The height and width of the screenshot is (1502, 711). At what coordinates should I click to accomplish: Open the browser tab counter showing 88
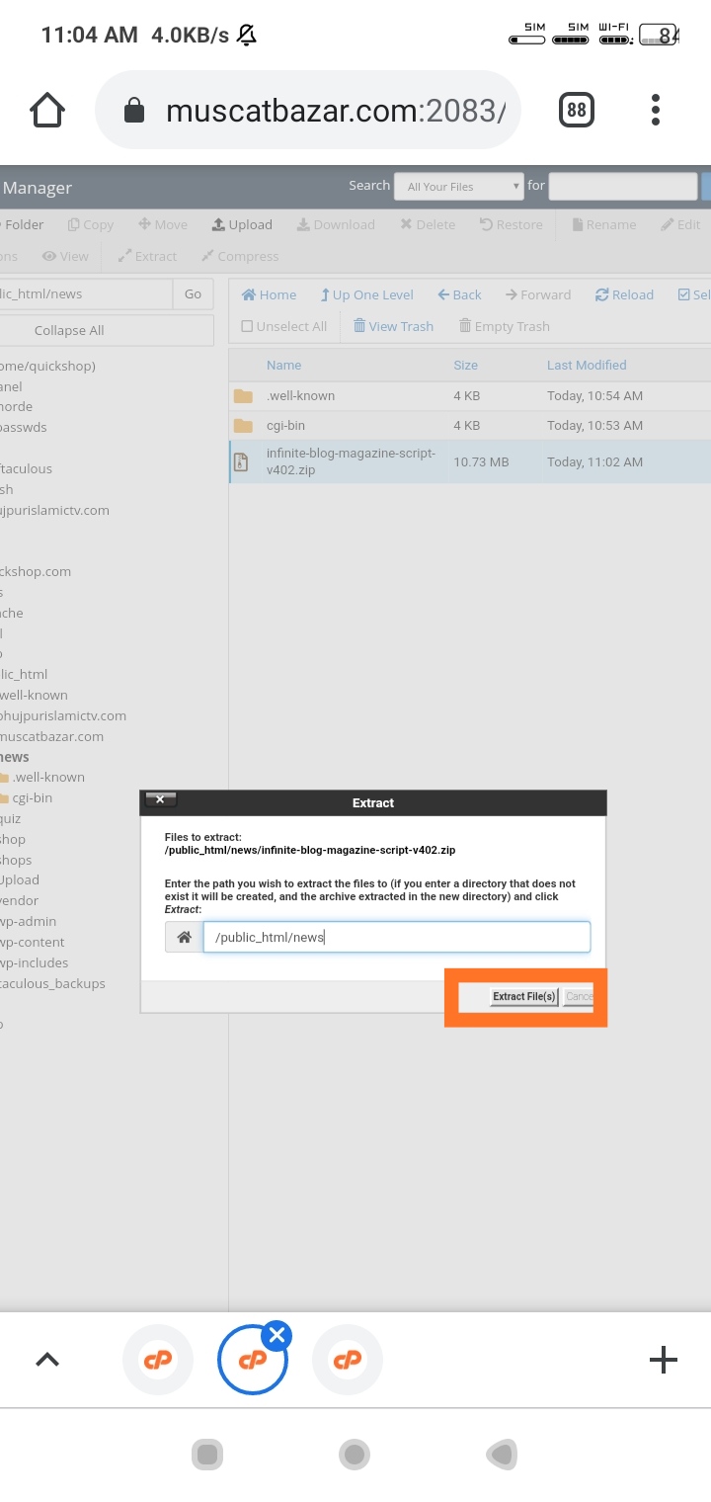[x=577, y=110]
